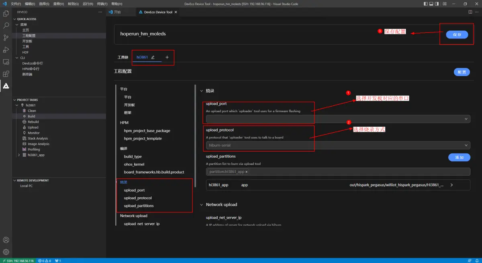Run Image Analysis task
This screenshot has height=263, width=482.
tap(39, 144)
